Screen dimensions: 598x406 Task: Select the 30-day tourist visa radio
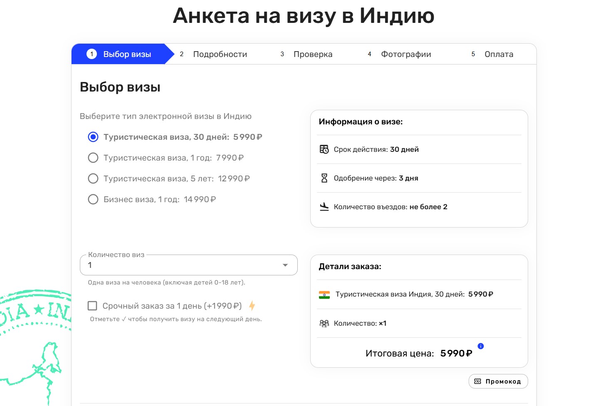coord(93,137)
